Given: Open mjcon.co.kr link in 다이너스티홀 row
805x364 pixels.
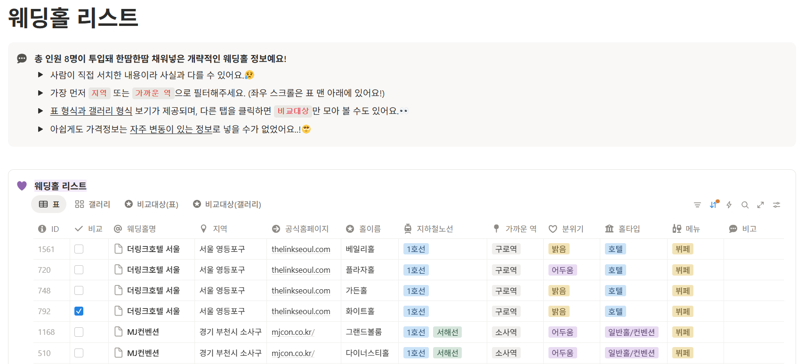Looking at the screenshot, I should (x=293, y=353).
